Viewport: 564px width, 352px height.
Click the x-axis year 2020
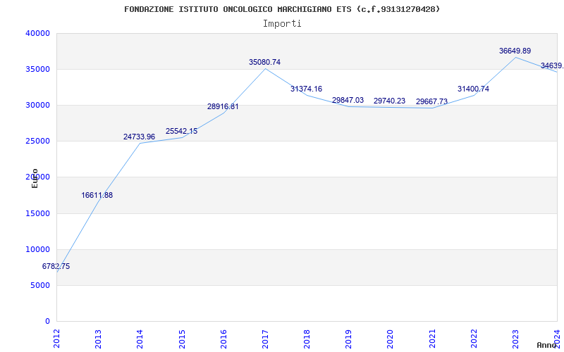click(x=391, y=339)
